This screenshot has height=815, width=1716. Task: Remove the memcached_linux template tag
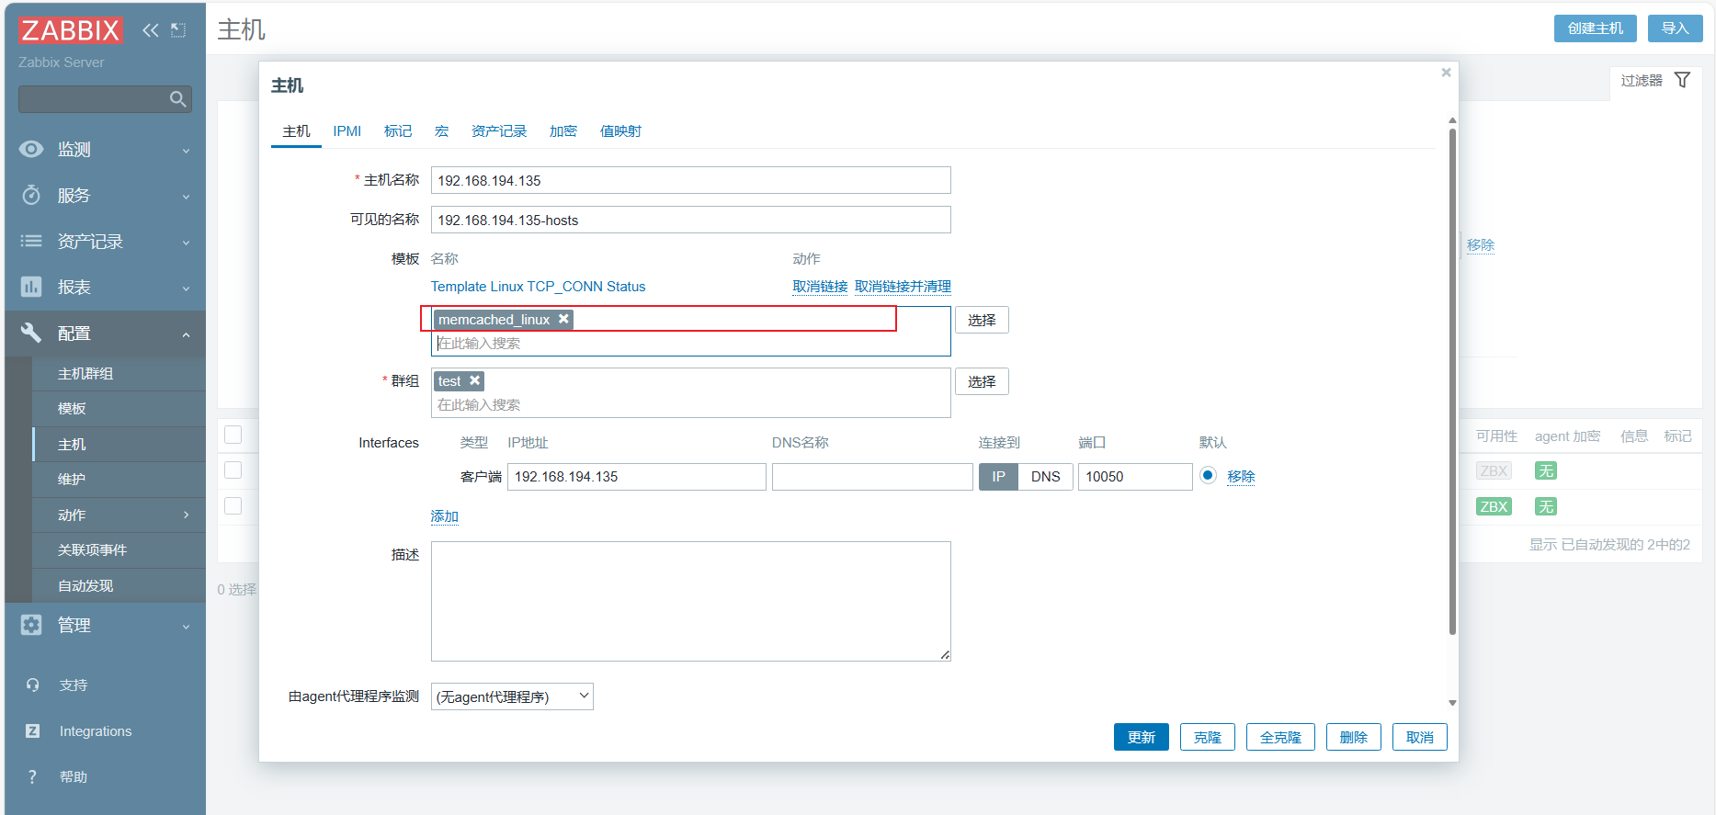tap(563, 319)
